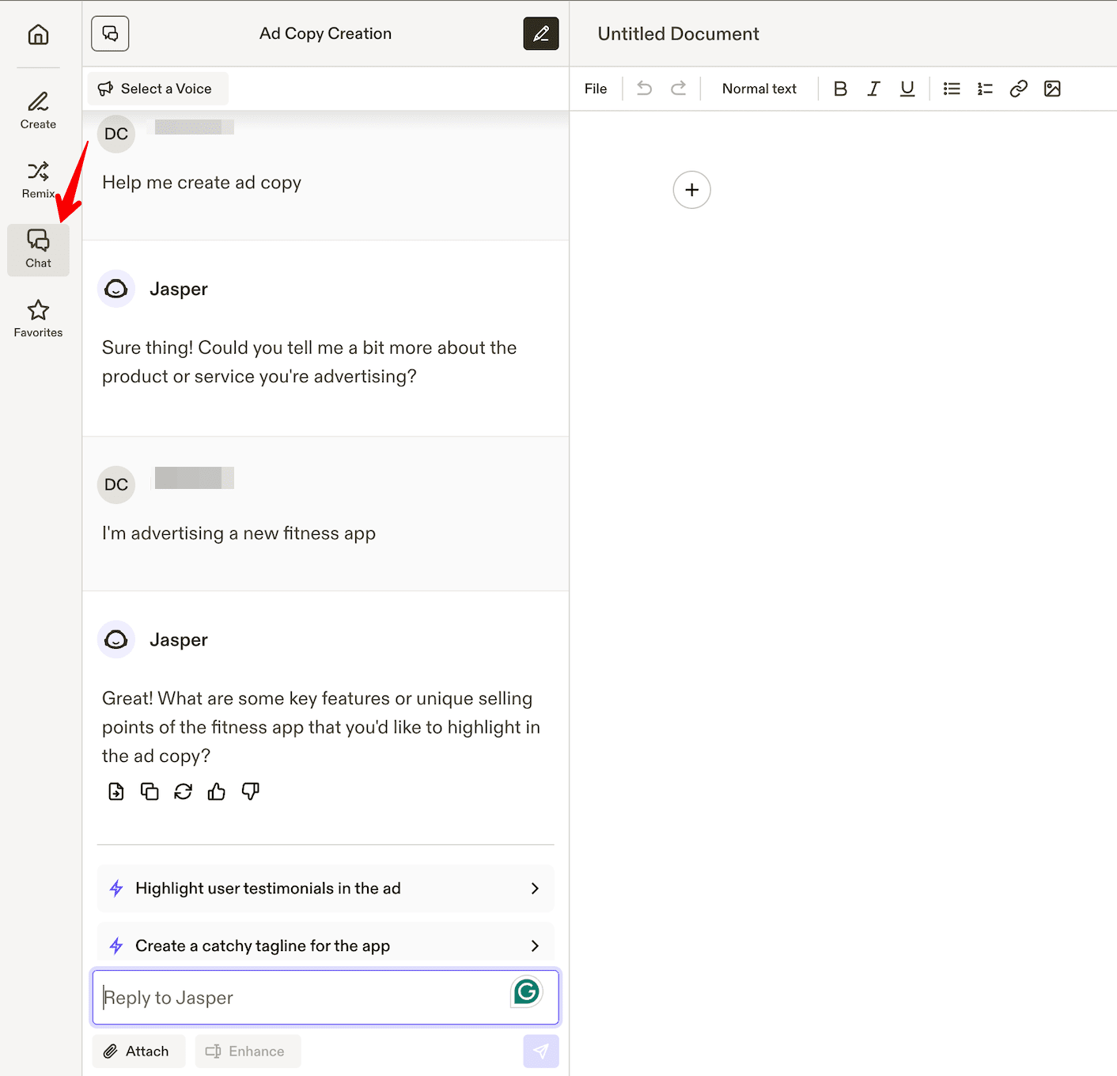
Task: Insert an image into the document
Action: pyautogui.click(x=1052, y=89)
